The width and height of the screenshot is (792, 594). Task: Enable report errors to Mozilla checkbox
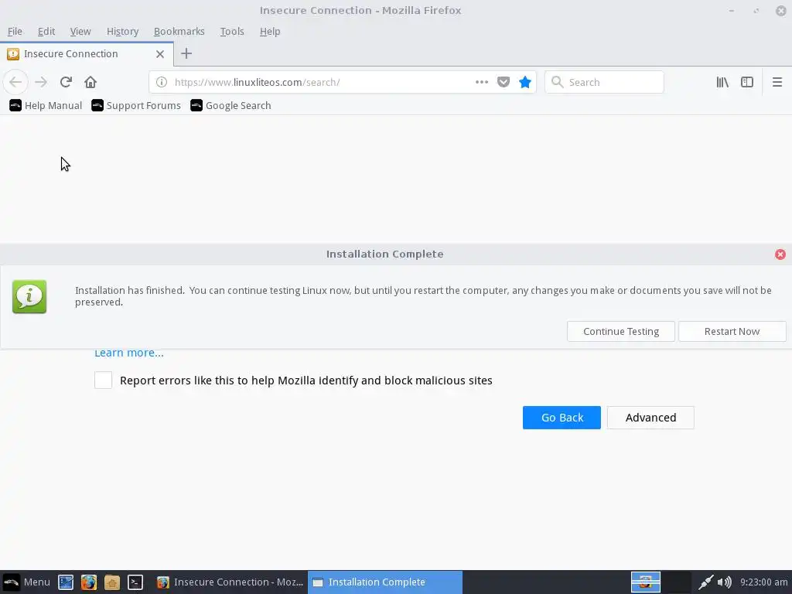pos(103,380)
